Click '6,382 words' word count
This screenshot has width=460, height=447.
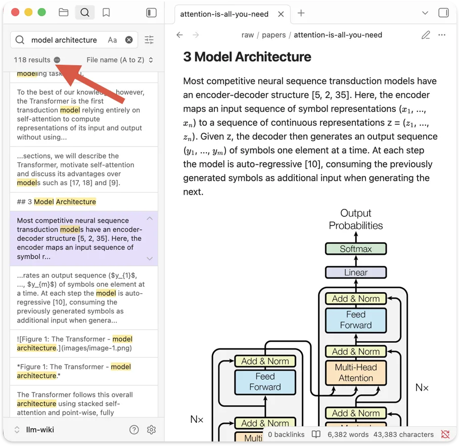click(x=348, y=434)
